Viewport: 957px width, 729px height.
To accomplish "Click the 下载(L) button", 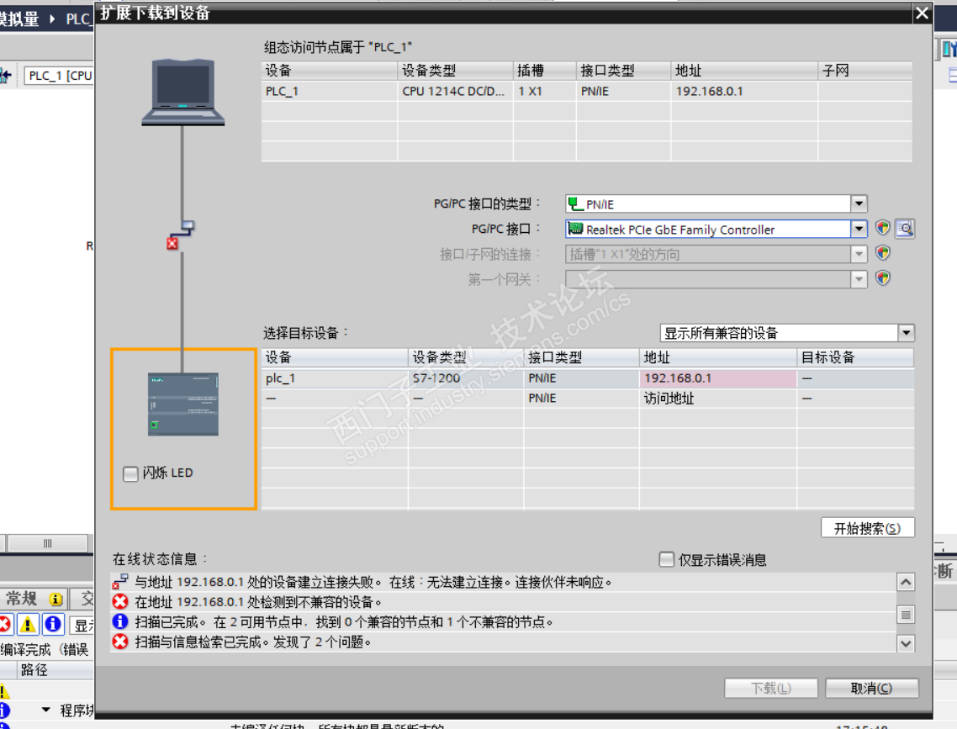I will tap(771, 688).
